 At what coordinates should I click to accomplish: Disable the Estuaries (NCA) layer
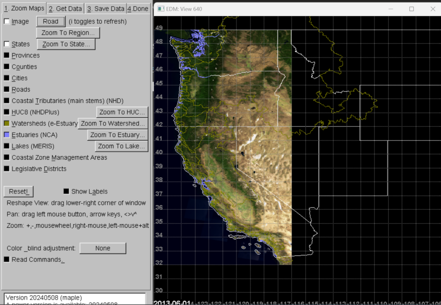[7, 135]
